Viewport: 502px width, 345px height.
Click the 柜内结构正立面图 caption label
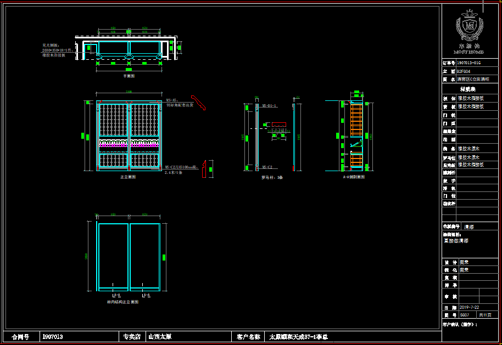coord(122,302)
